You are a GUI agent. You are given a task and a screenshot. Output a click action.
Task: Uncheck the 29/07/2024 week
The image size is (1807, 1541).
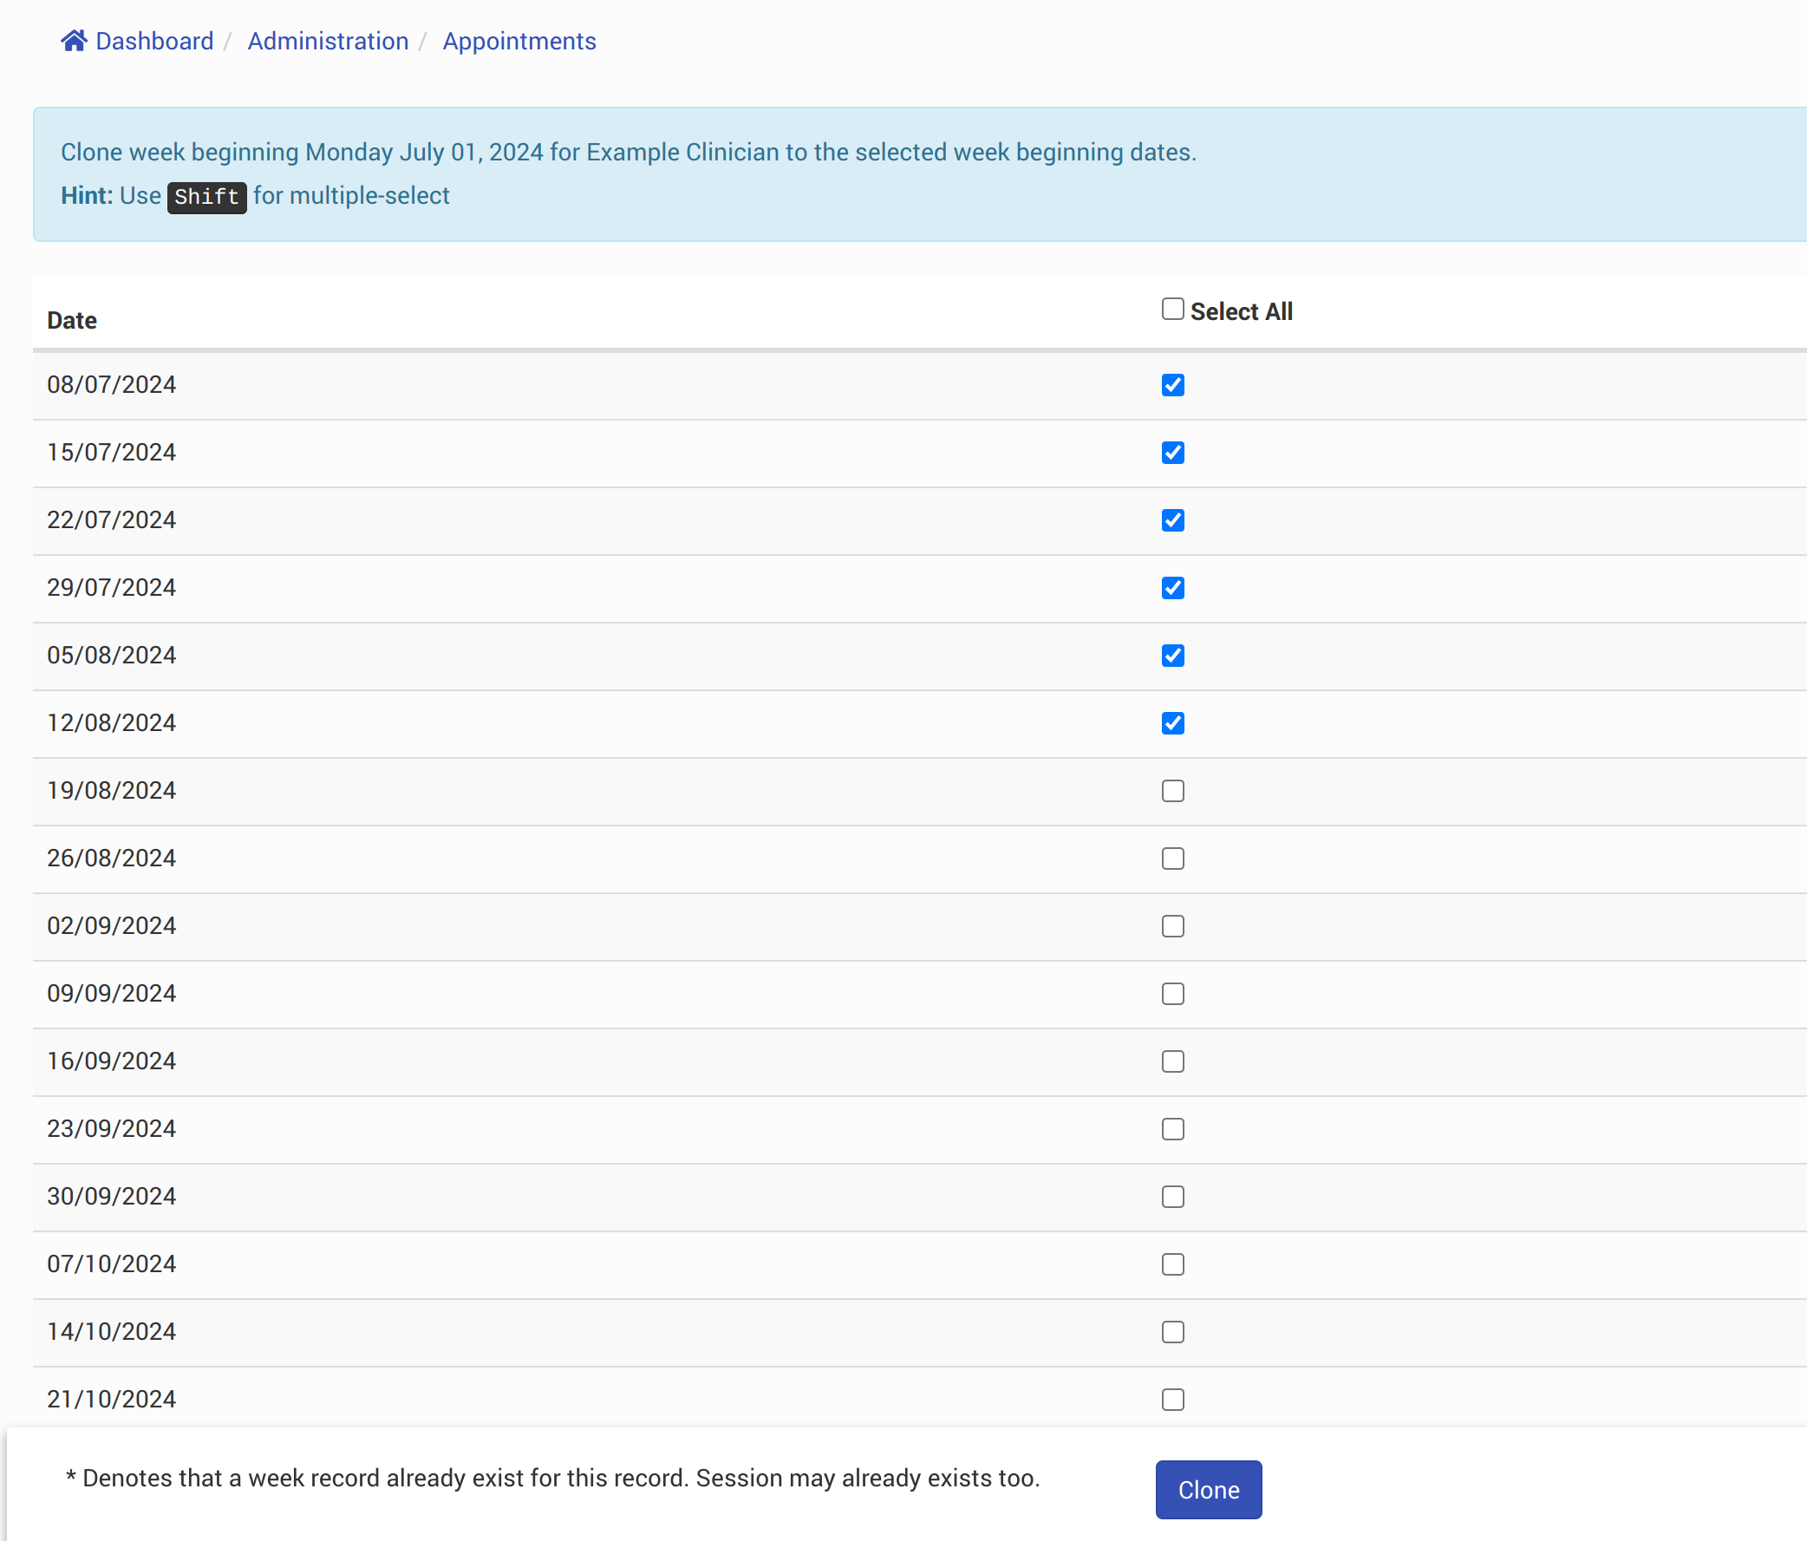pos(1172,588)
